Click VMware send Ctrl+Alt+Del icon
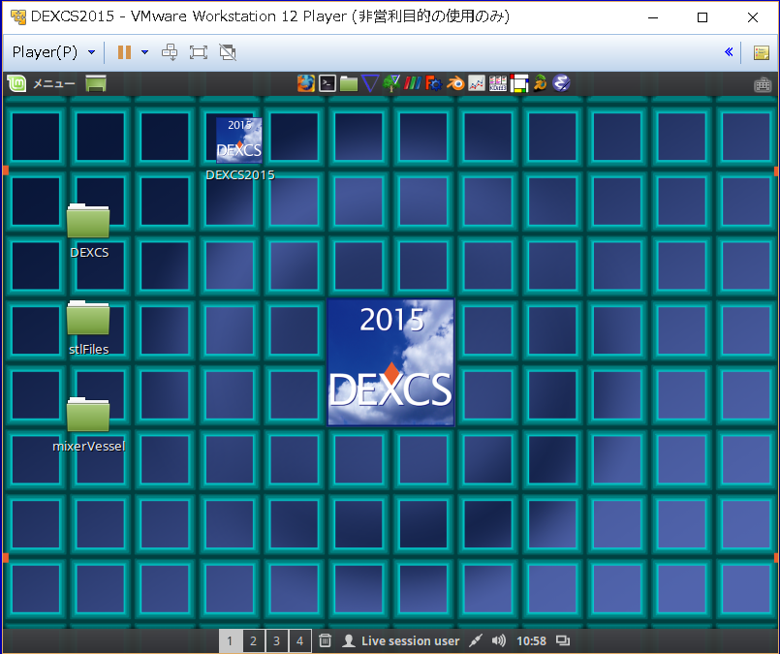Screen dimensions: 780x654 pos(170,52)
